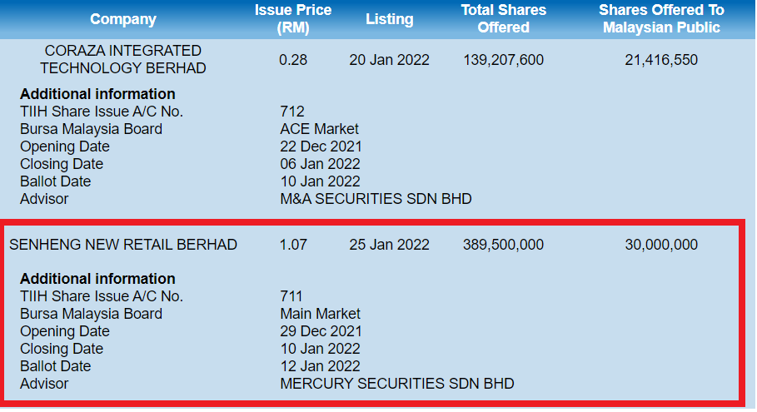Click the 25 Jan 2022 listing date

pyautogui.click(x=389, y=245)
